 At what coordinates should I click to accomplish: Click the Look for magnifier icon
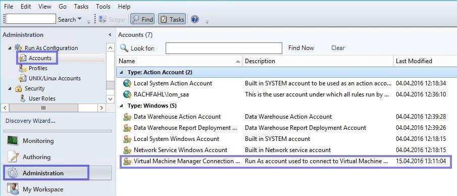pyautogui.click(x=124, y=48)
